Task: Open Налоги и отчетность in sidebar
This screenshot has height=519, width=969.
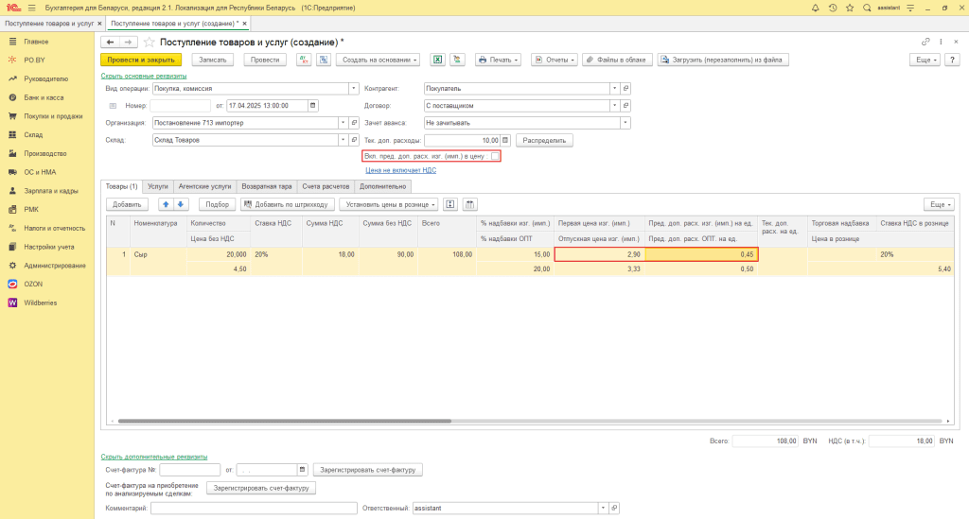Action: pos(54,229)
